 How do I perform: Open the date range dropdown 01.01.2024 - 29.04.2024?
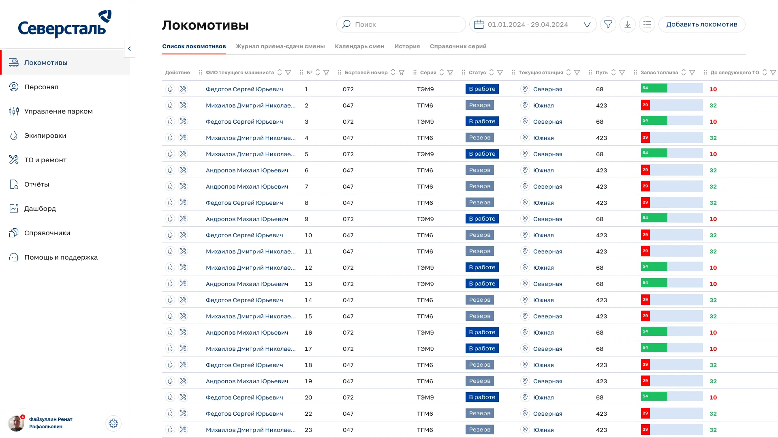click(x=533, y=24)
